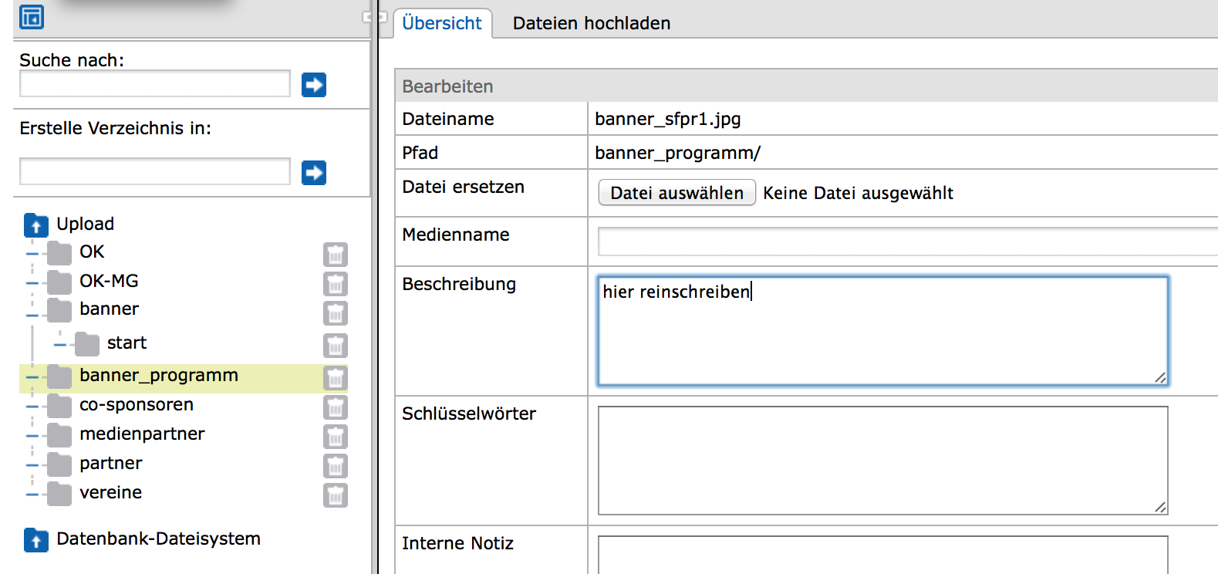Screen dimensions: 1218x574
Task: Open the Dateien hochladen tab
Action: point(591,23)
